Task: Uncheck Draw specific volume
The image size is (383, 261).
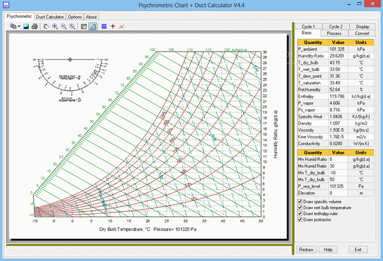Action: coord(301,201)
